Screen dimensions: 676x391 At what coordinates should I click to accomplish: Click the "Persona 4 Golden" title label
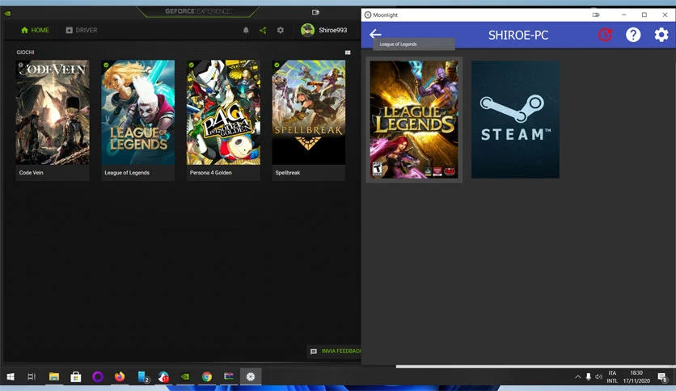211,173
